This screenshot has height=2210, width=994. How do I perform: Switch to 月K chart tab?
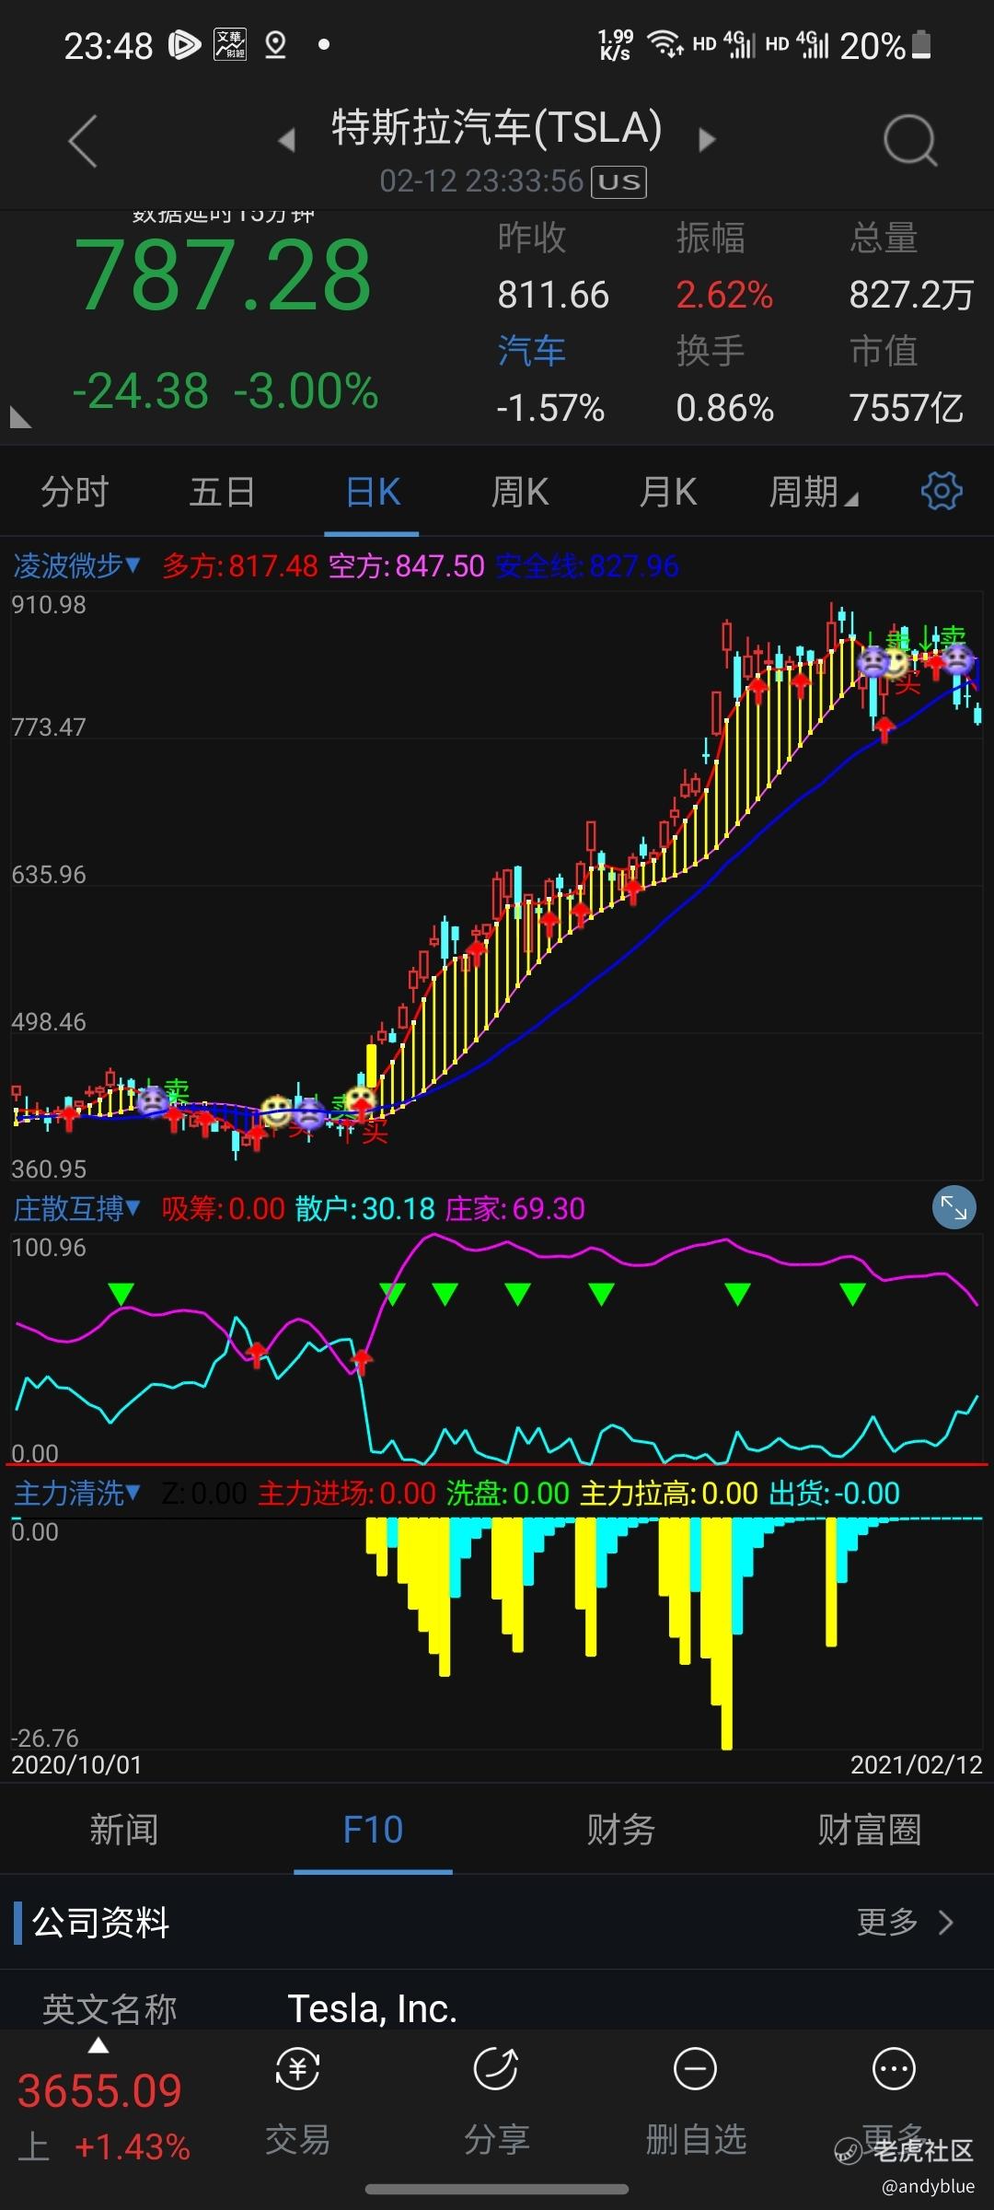pos(668,492)
